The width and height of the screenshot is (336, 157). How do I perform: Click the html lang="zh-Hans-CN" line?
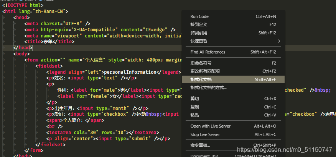[35, 11]
